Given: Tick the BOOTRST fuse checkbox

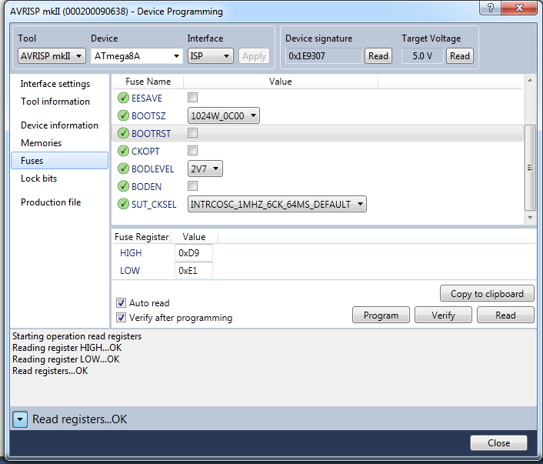Looking at the screenshot, I should (192, 132).
